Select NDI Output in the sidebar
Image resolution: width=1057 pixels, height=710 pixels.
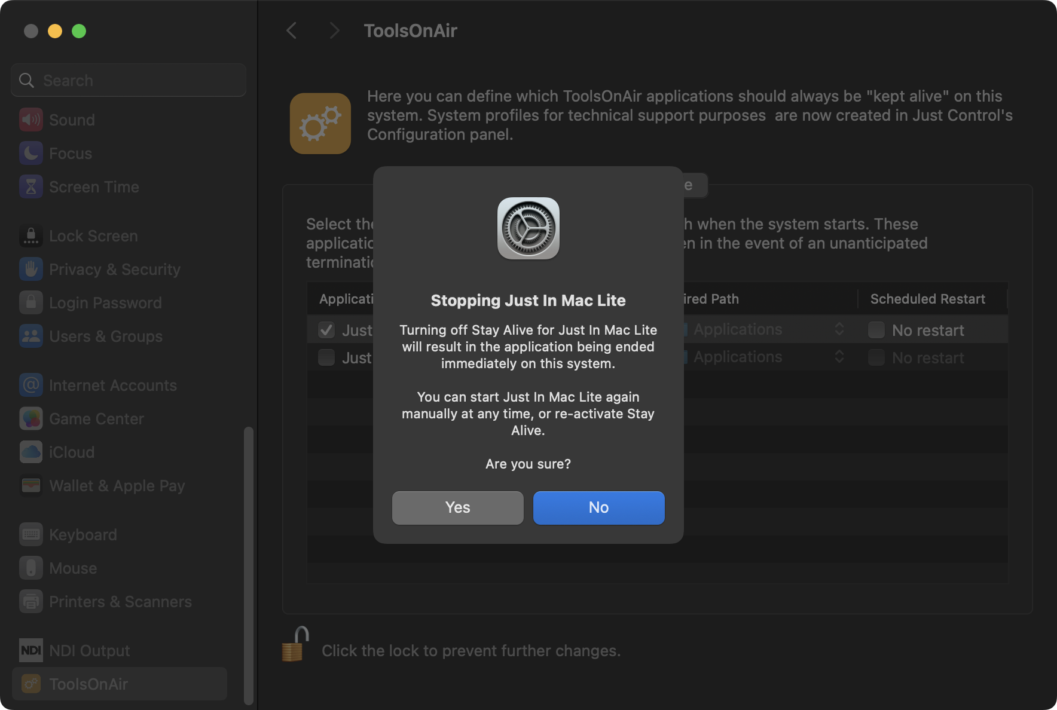120,650
